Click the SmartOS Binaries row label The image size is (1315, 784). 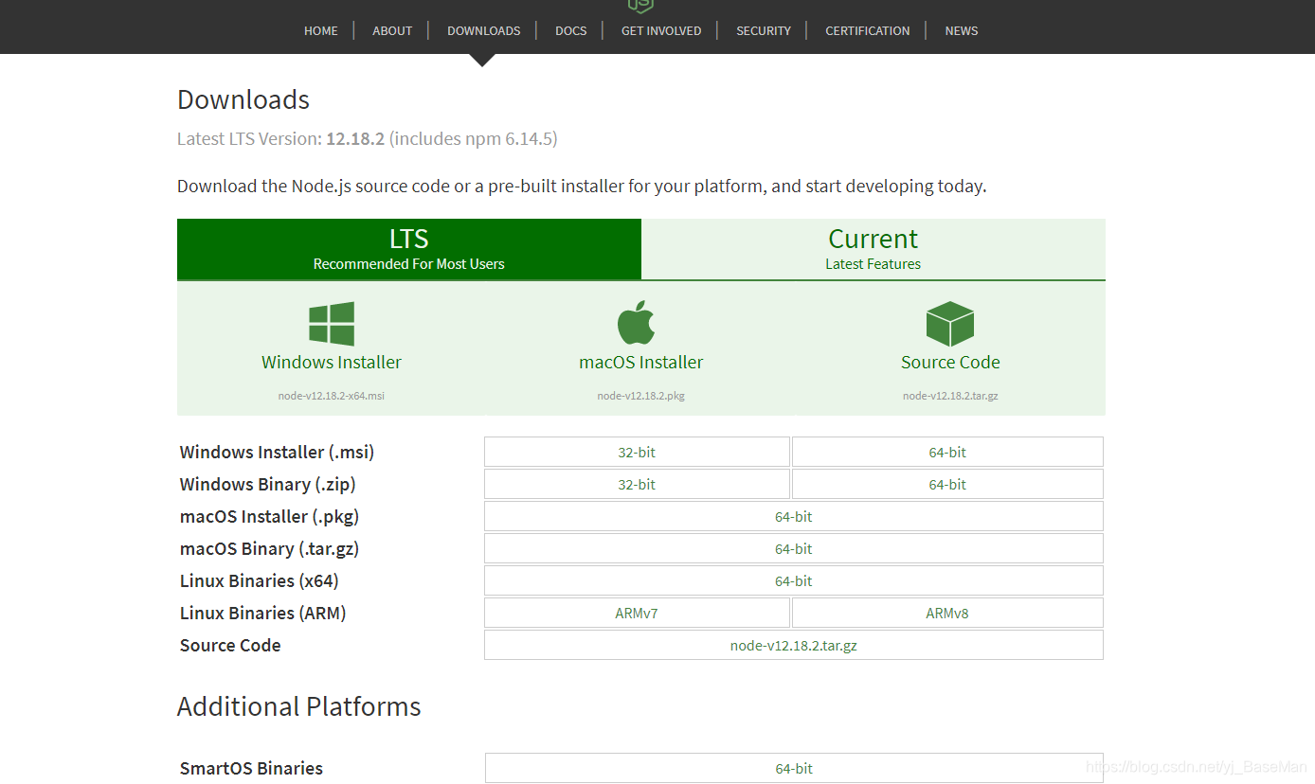point(251,768)
